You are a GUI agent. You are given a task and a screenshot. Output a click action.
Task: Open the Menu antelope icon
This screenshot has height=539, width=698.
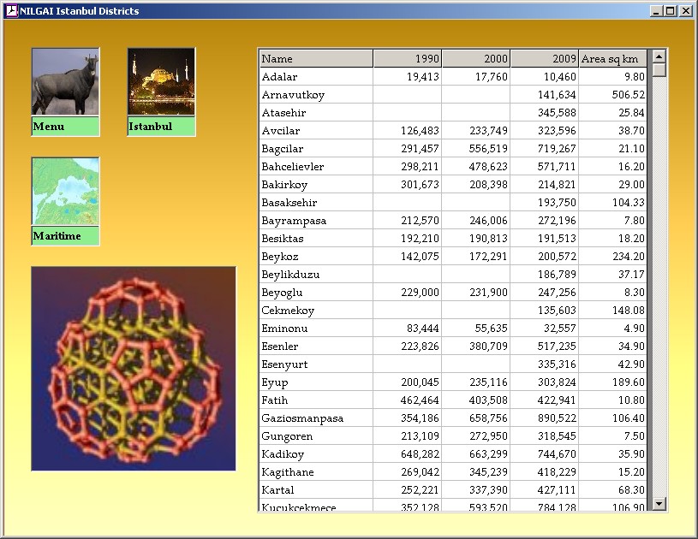click(x=65, y=82)
